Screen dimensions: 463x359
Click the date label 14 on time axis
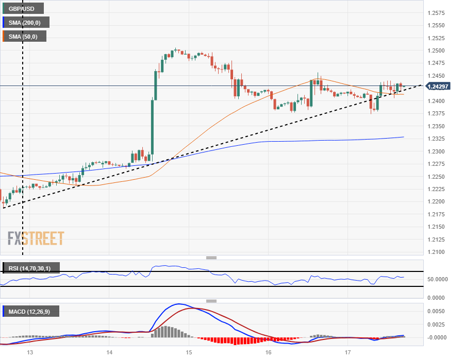coord(109,352)
